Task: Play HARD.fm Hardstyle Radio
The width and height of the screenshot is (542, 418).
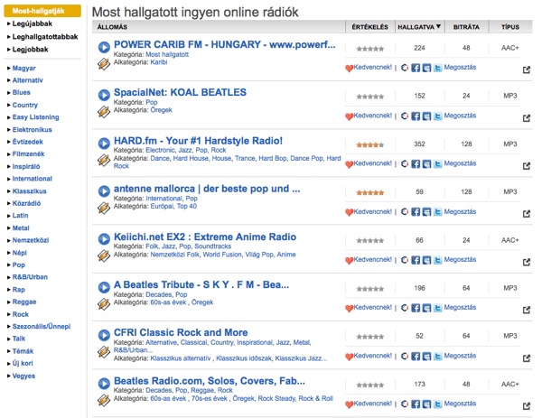Action: coord(104,143)
